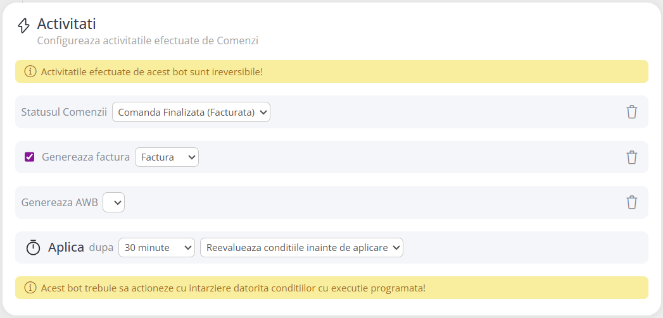This screenshot has height=318, width=663.
Task: Click the Genereaza AWB label
Action: coord(60,202)
